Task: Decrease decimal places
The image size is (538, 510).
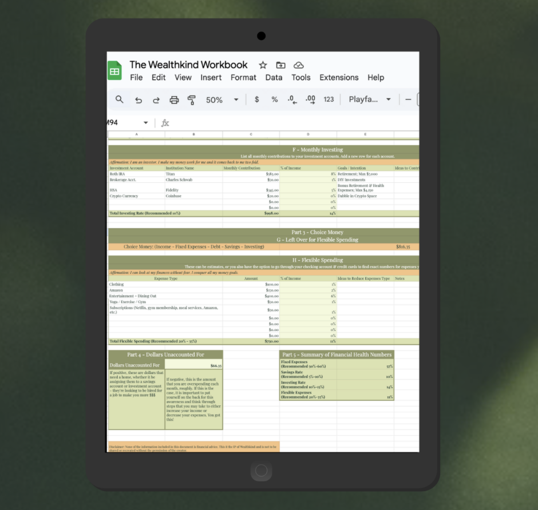Action: pos(292,99)
